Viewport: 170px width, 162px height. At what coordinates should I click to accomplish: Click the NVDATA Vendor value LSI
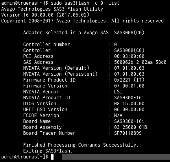pyautogui.click(x=118, y=92)
